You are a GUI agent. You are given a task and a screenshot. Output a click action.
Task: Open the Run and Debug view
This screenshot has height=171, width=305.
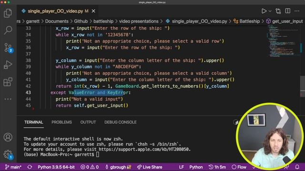click(8, 65)
